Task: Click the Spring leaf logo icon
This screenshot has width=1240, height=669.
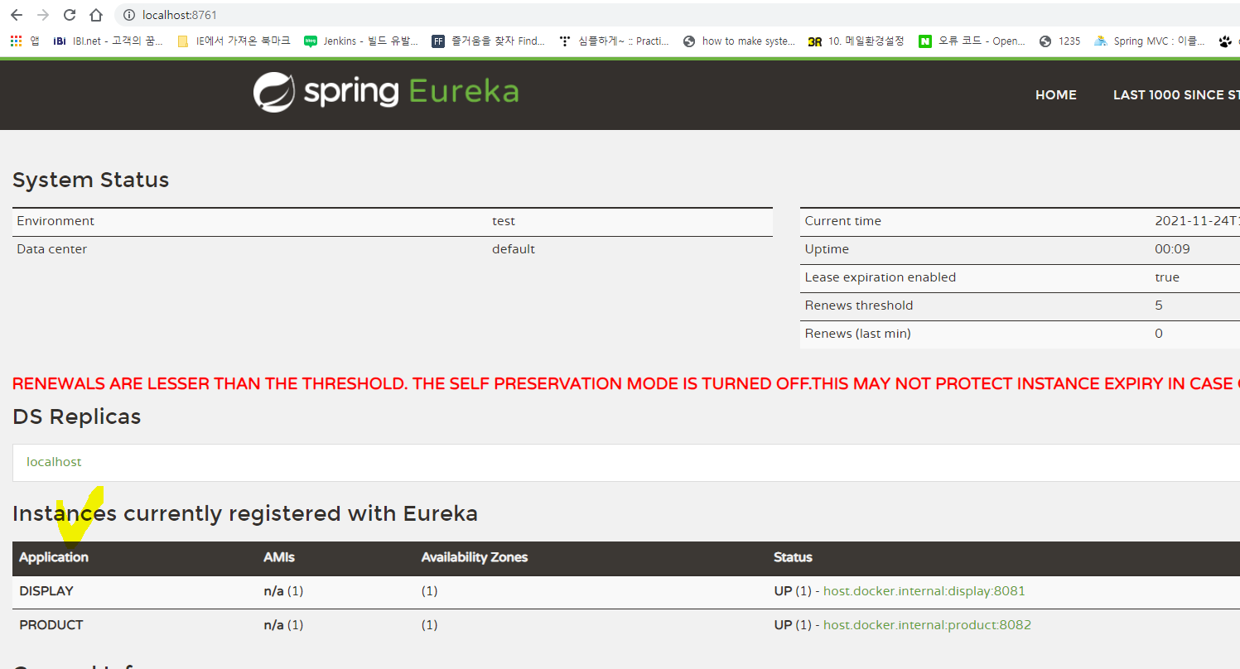Action: pos(274,92)
